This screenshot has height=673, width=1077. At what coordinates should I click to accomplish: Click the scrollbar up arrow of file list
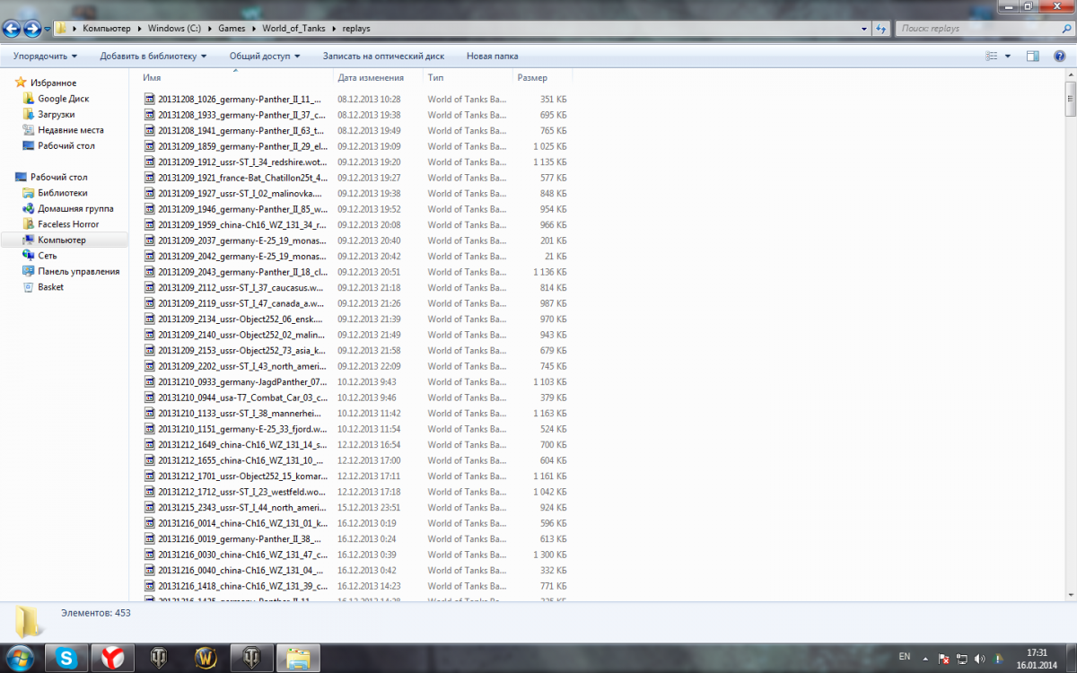[x=1070, y=74]
